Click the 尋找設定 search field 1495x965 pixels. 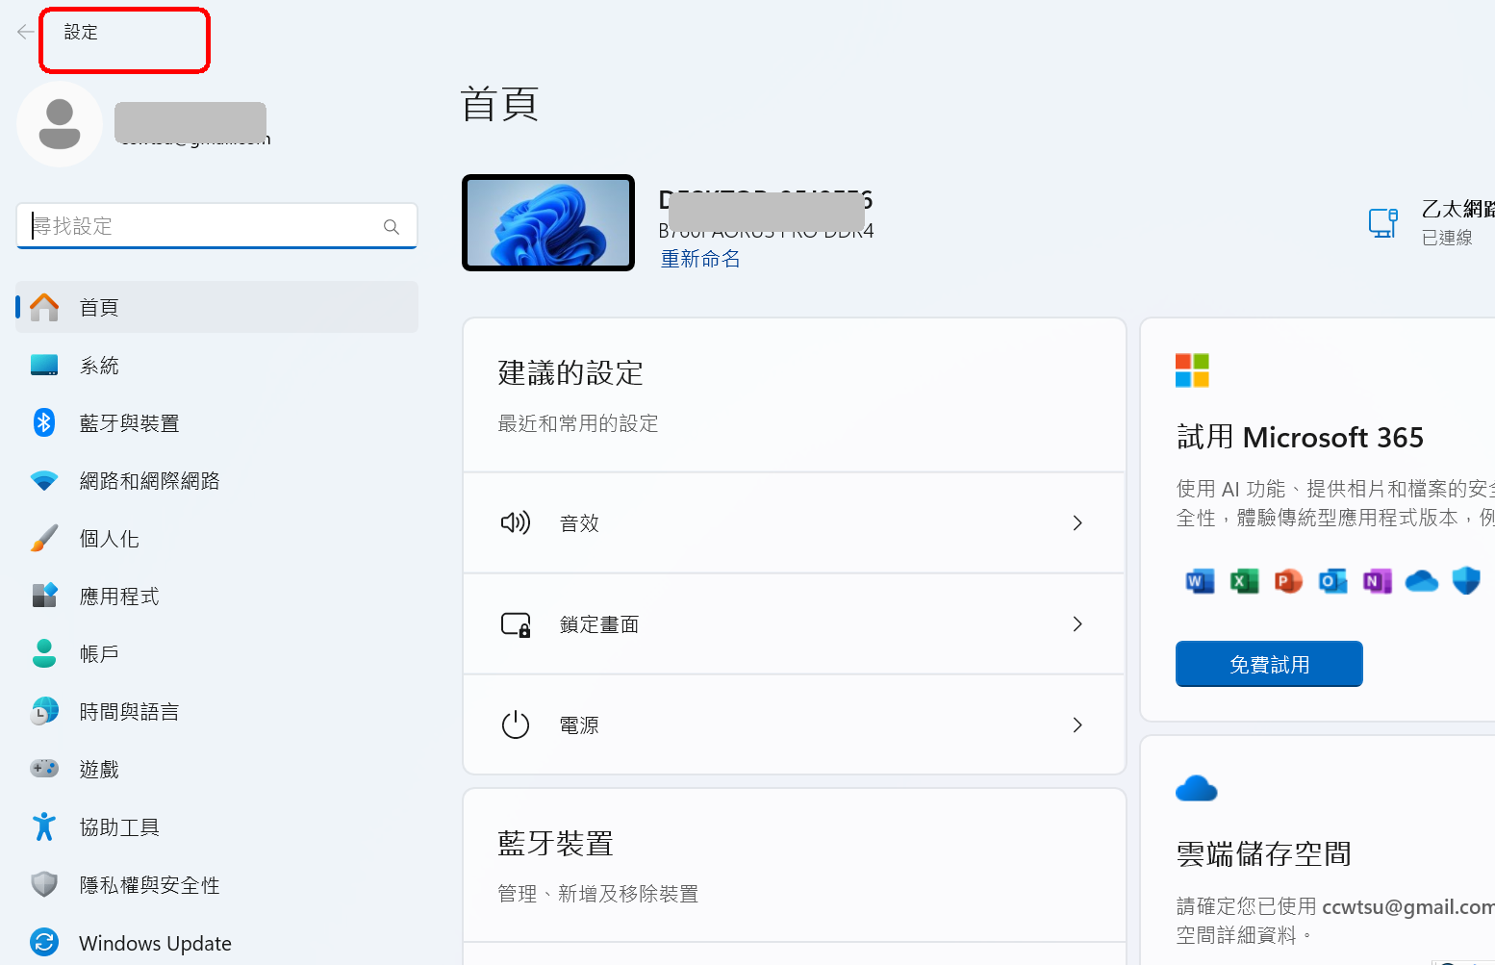coord(202,226)
